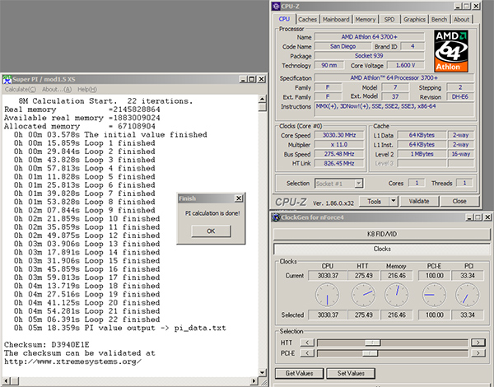Click the K8 FID/VID button in ClockGen
This screenshot has width=494, height=387.
(x=382, y=234)
